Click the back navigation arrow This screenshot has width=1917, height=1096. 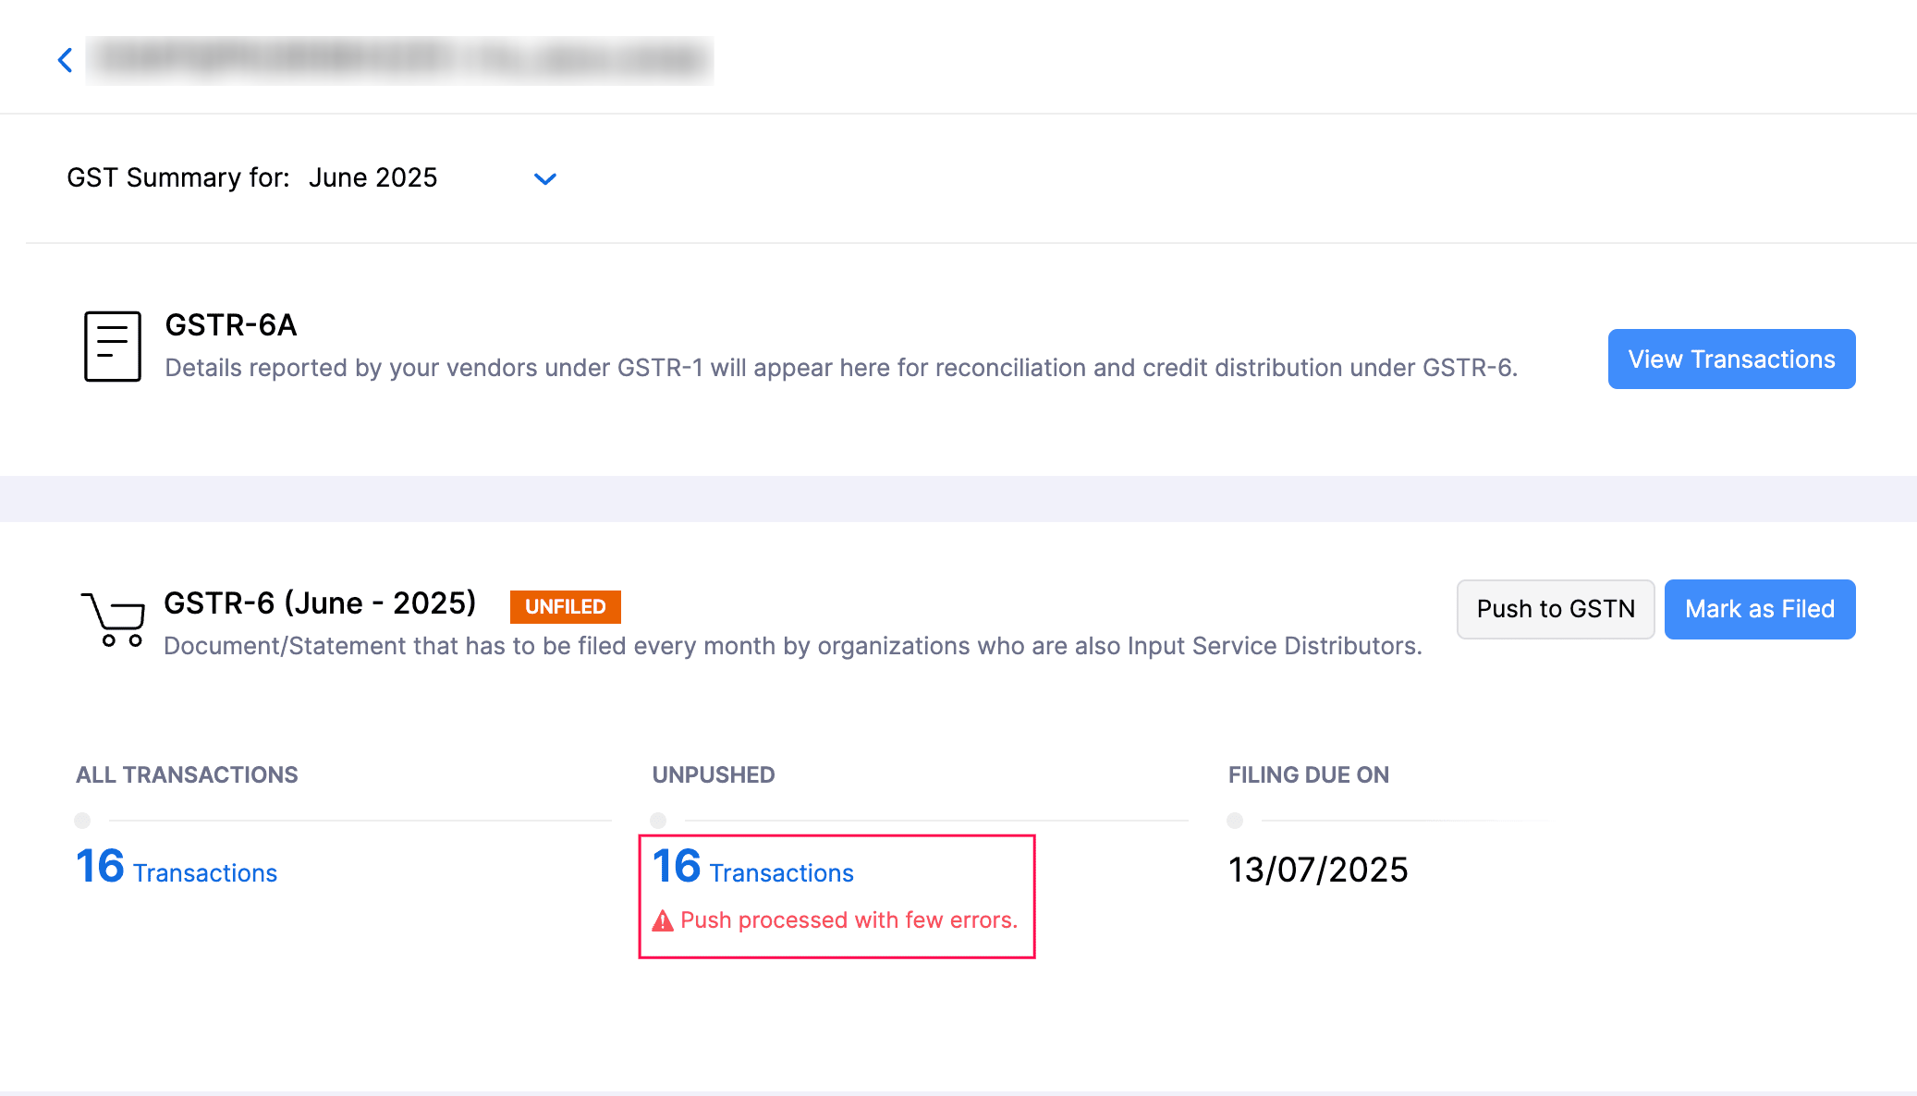[65, 59]
